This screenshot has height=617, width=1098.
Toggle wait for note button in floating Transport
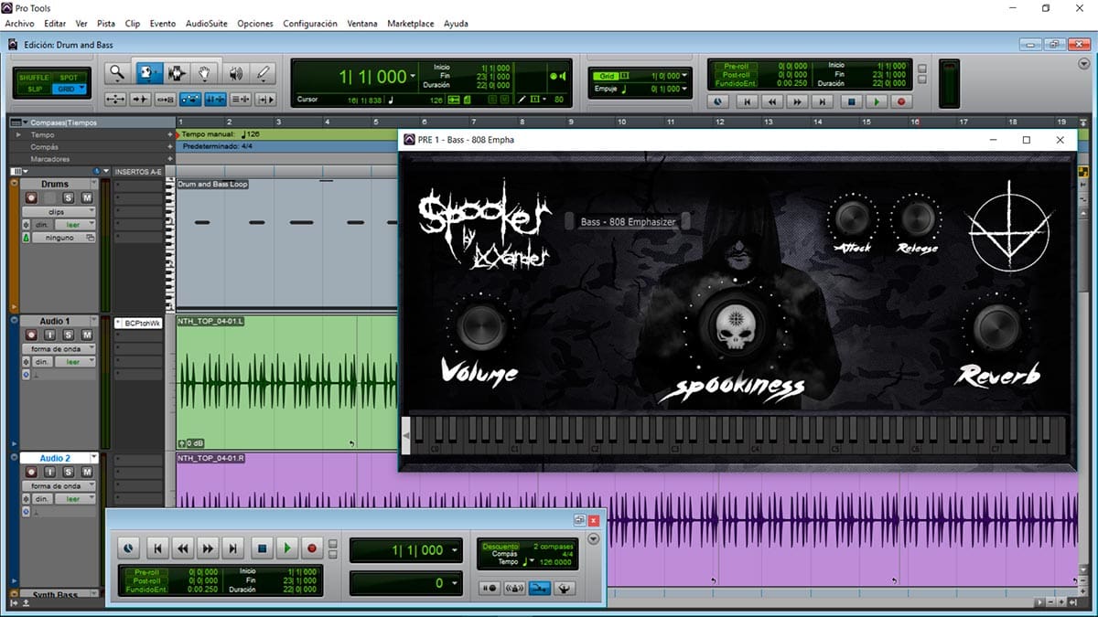(x=490, y=588)
